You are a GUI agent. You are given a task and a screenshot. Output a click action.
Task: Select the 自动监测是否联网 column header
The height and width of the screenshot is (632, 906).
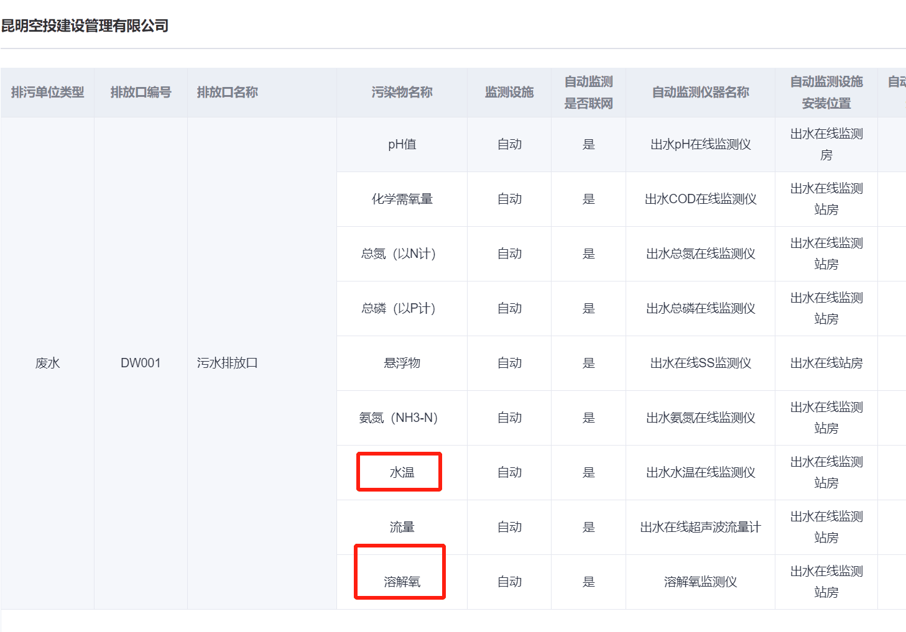588,92
